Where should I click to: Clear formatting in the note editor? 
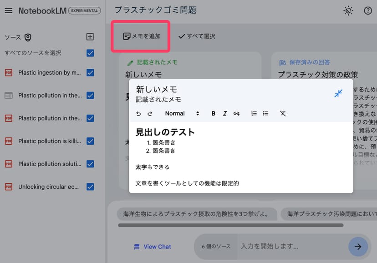(283, 113)
